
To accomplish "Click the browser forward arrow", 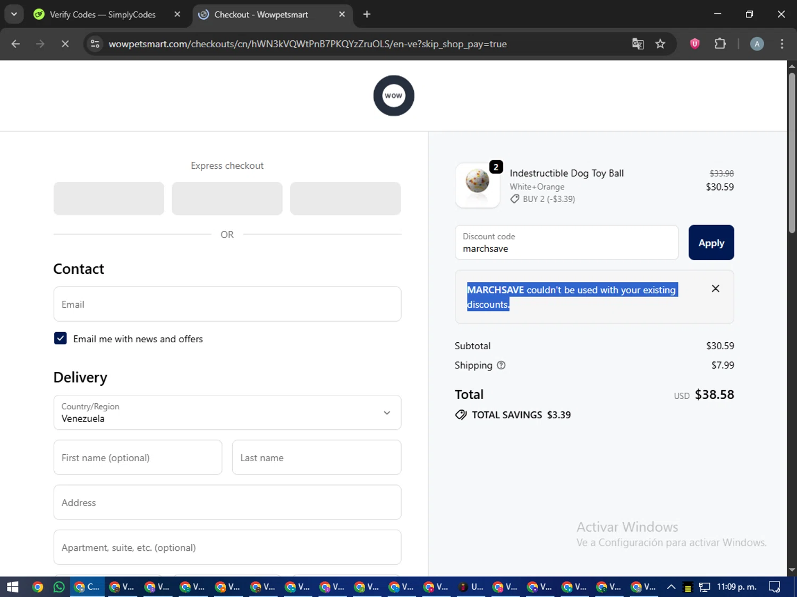I will coord(40,44).
